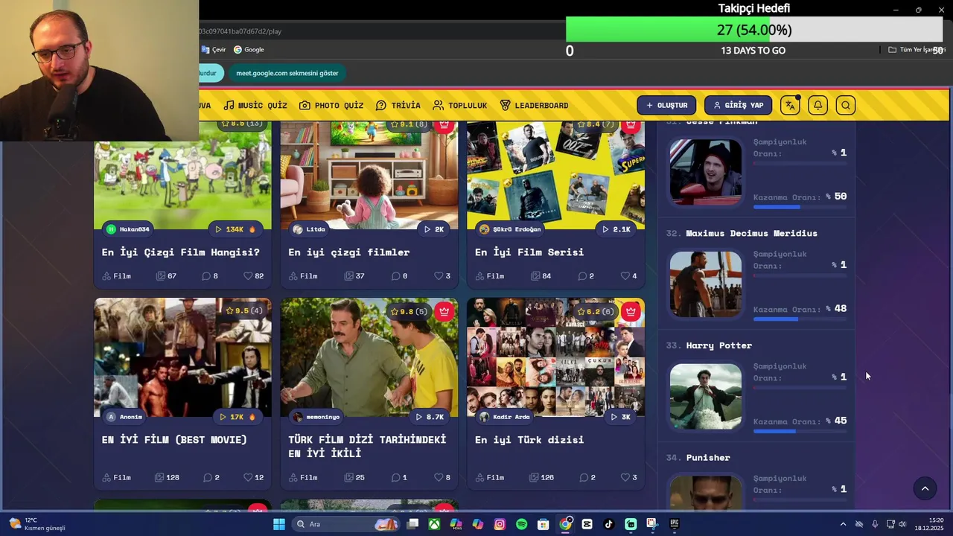Open the Google bookmark
The height and width of the screenshot is (536, 953).
(x=249, y=49)
